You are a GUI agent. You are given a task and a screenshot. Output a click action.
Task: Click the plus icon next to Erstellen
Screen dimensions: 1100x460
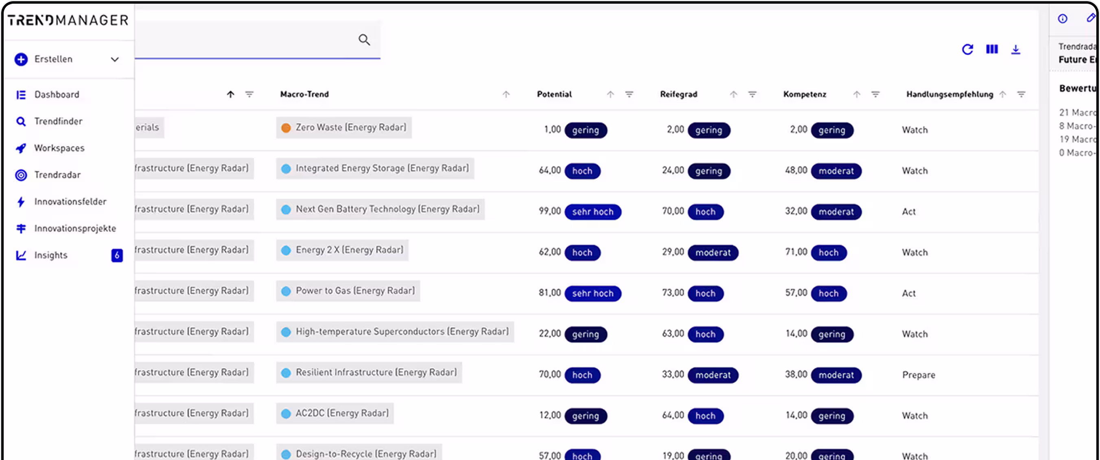[21, 59]
